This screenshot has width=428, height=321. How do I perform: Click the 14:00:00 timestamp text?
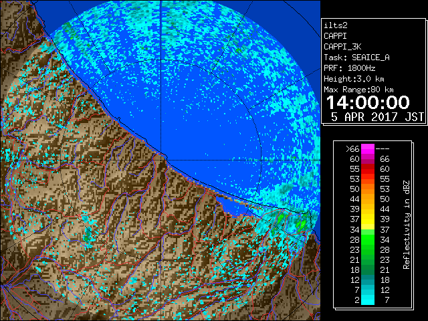coord(368,102)
